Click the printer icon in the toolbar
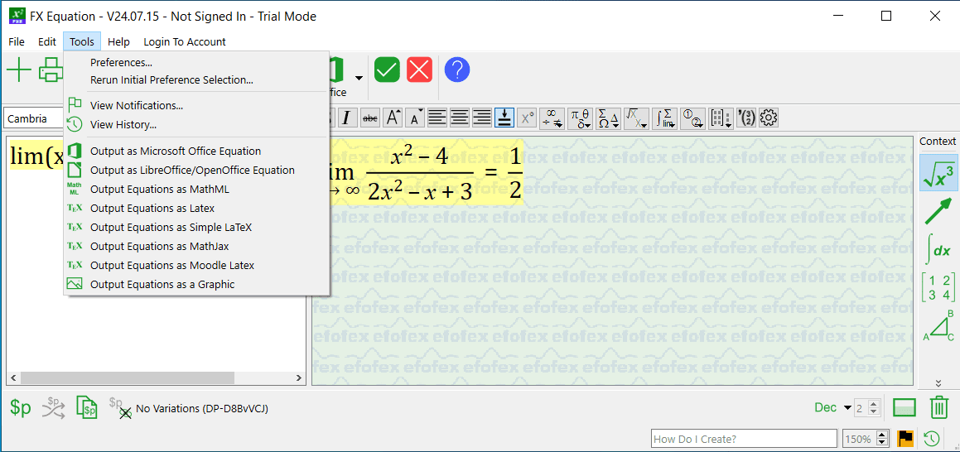960x452 pixels. tap(51, 70)
